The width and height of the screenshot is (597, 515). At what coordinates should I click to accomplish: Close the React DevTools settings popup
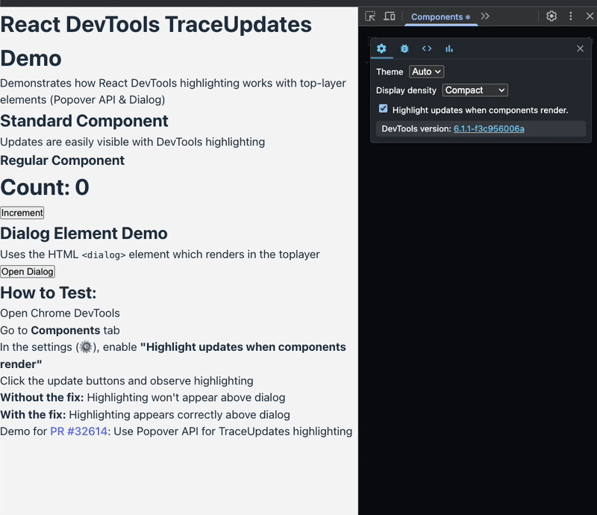point(581,49)
